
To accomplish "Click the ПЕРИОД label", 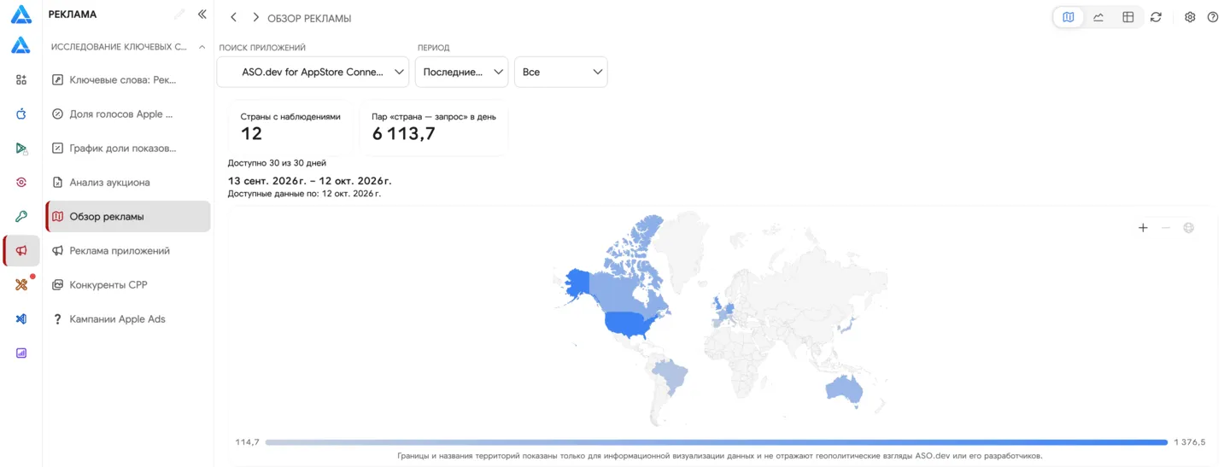I will click(x=433, y=48).
